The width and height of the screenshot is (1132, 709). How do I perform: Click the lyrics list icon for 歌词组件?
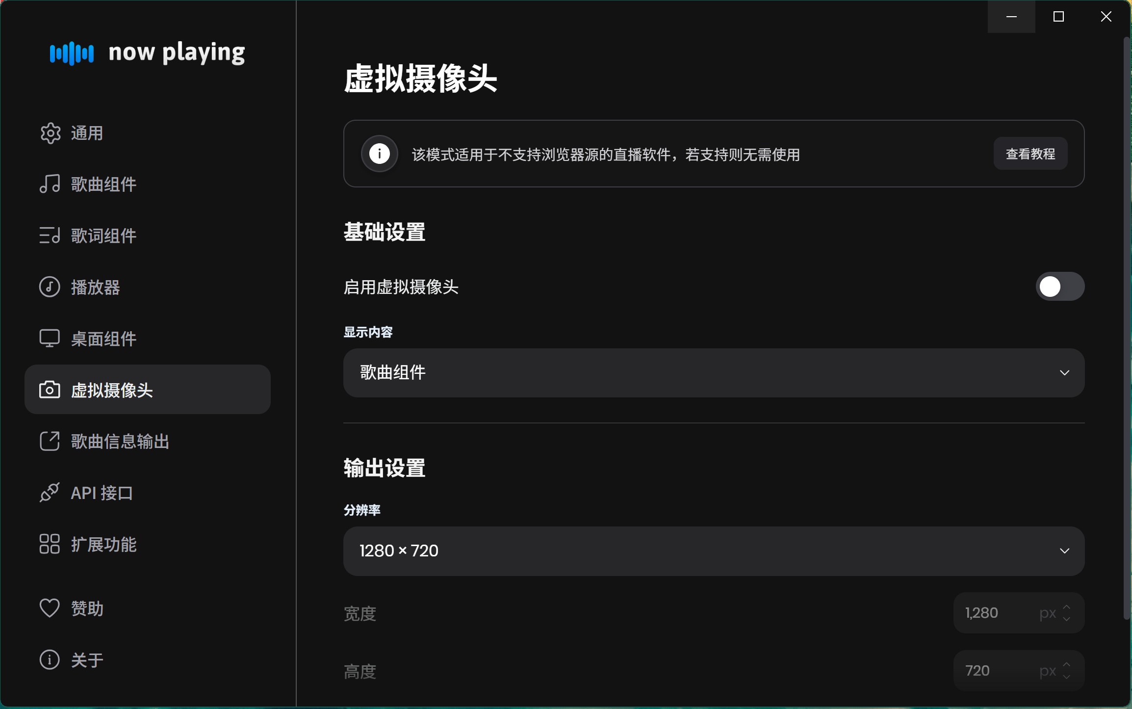(50, 236)
